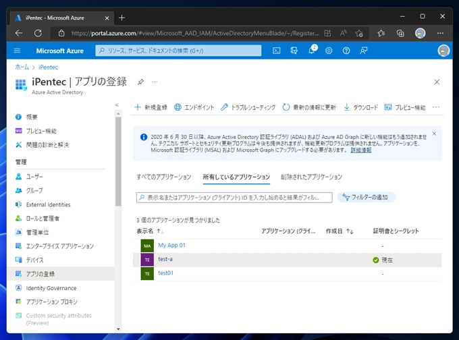Dismiss the ADAL info banner

click(x=434, y=134)
